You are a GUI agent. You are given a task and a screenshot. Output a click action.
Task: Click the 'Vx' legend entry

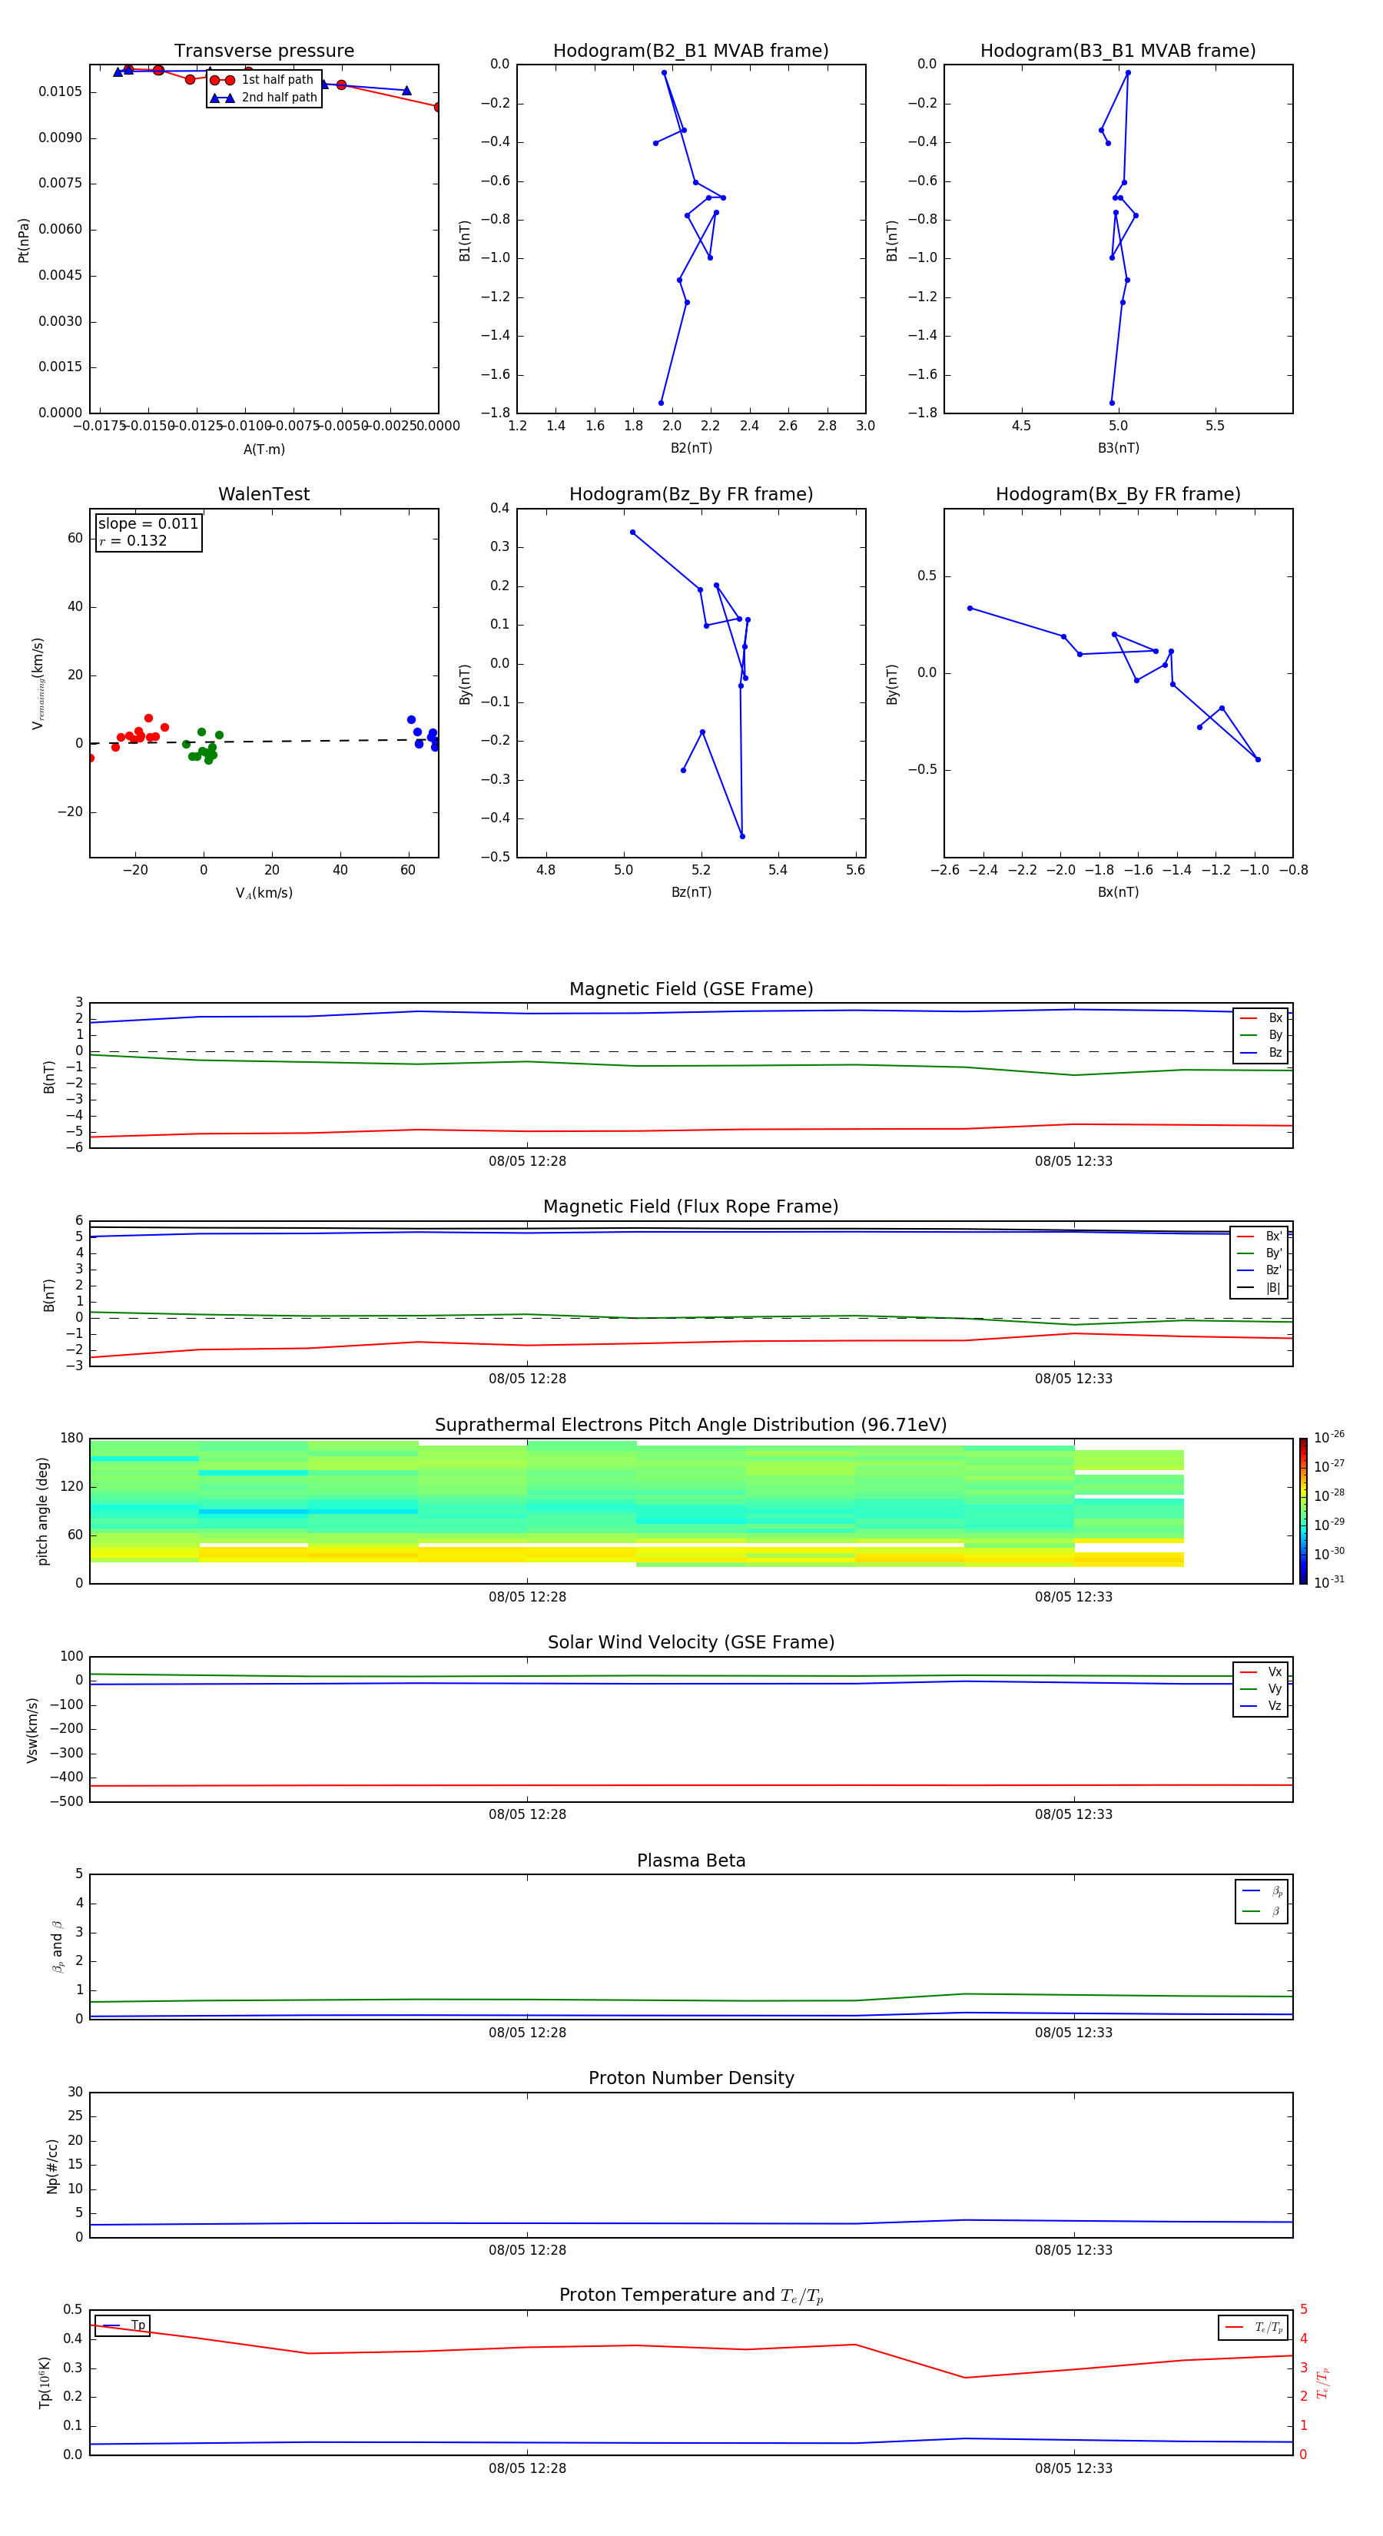coord(1261,1671)
